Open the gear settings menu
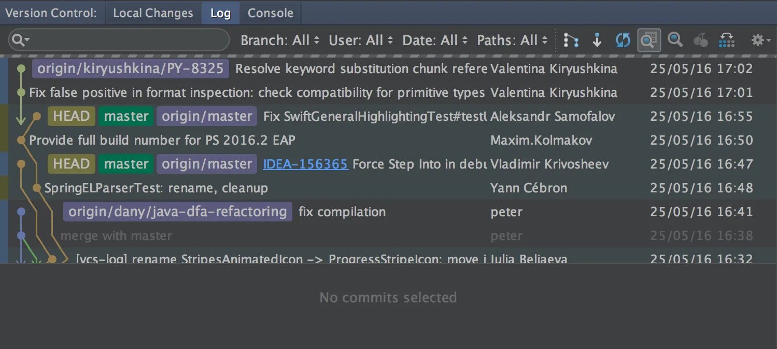777x349 pixels. (760, 40)
